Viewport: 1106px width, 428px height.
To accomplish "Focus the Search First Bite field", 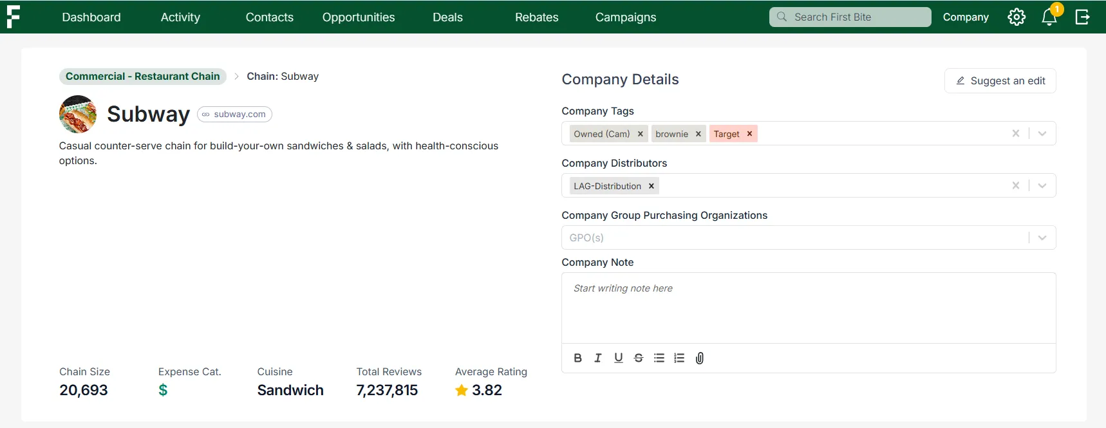I will pyautogui.click(x=850, y=17).
